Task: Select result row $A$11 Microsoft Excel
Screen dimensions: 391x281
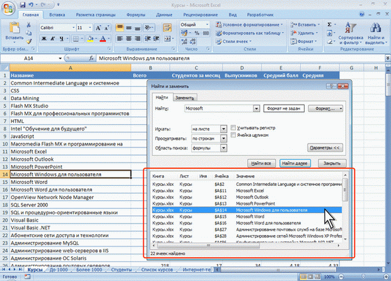Action: pos(247,191)
